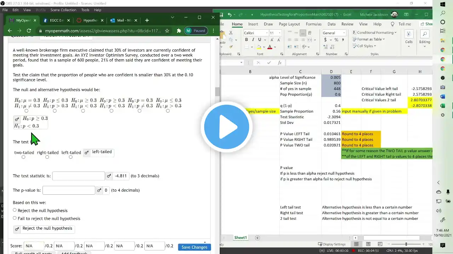Apply Italic formatting in Excel ribbon

click(x=253, y=40)
